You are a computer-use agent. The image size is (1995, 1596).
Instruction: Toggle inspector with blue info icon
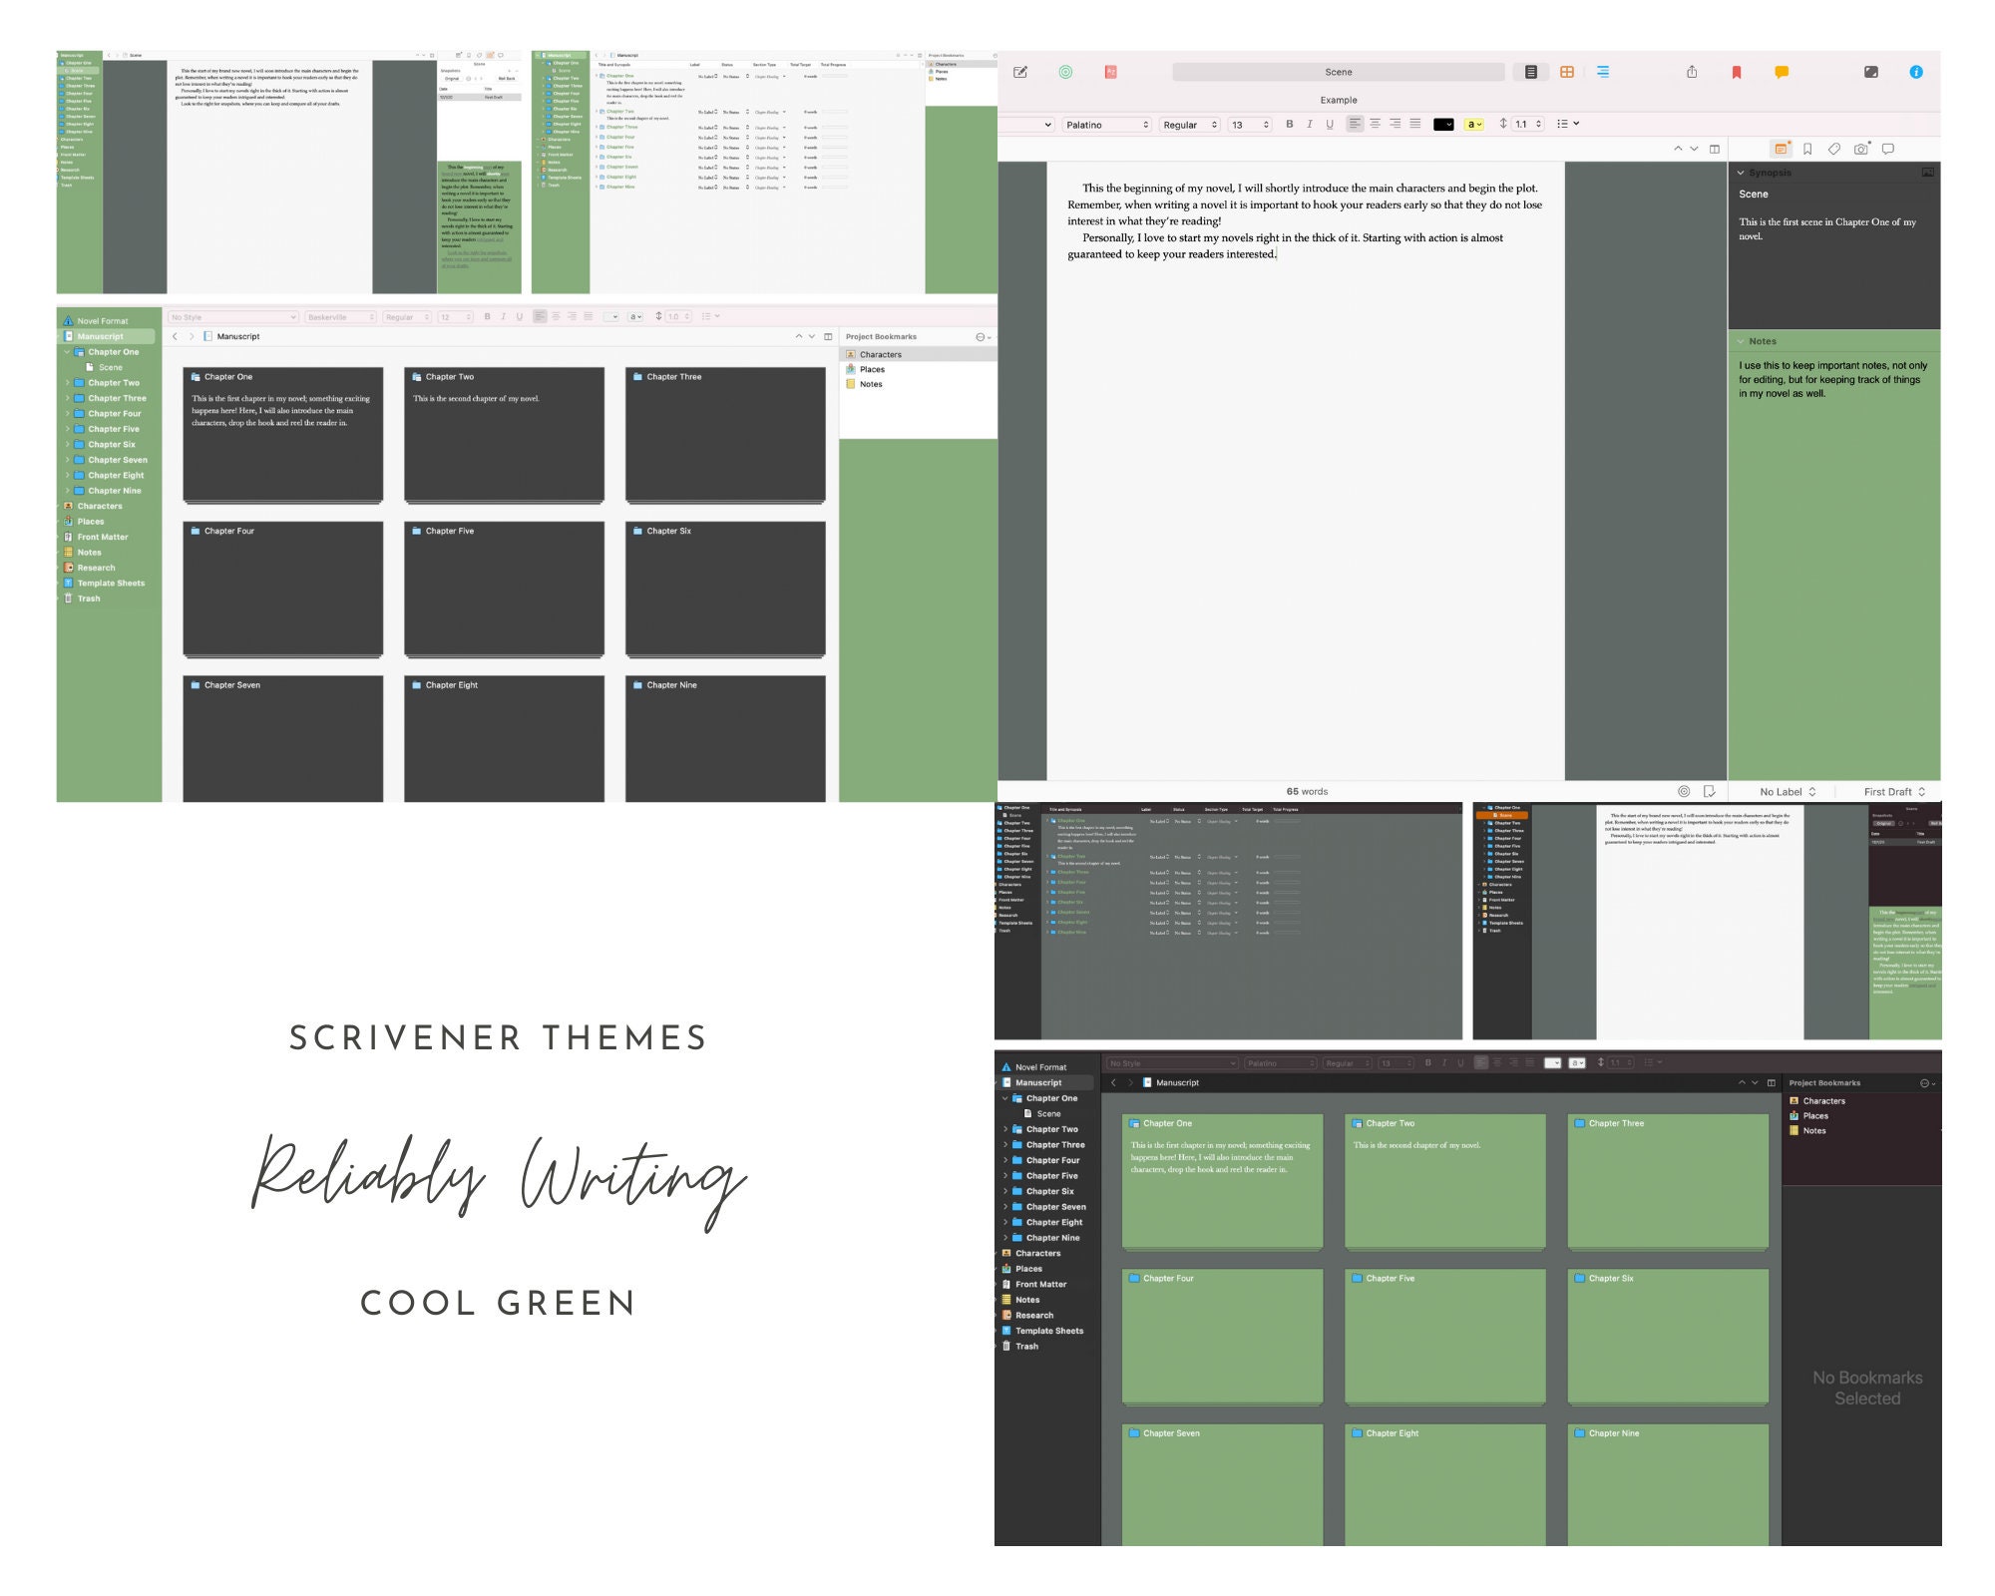point(1916,72)
